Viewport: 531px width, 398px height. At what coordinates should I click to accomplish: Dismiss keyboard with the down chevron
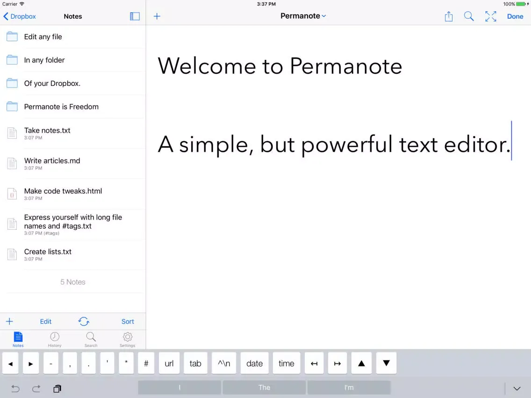[517, 389]
